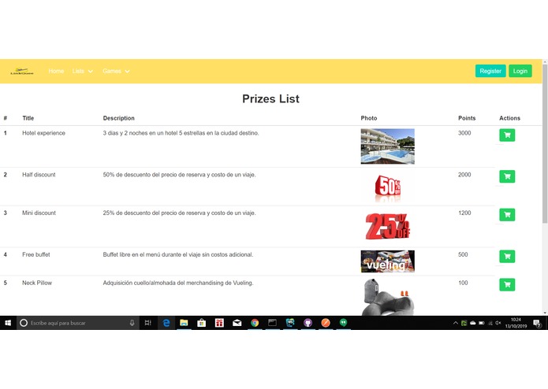Select the 'Half discount' title cell
The height and width of the screenshot is (389, 548).
point(39,175)
